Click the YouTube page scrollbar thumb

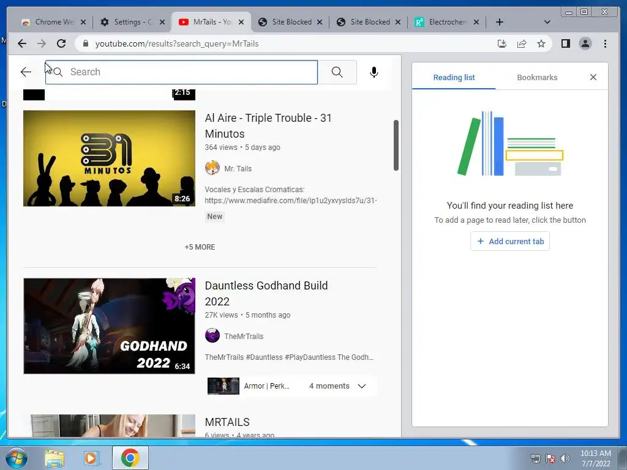click(396, 145)
